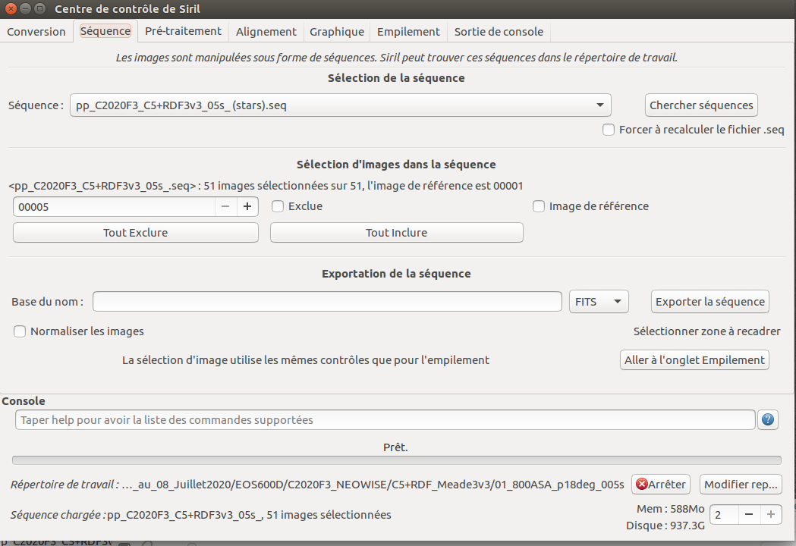Open the console help icon

click(x=768, y=419)
